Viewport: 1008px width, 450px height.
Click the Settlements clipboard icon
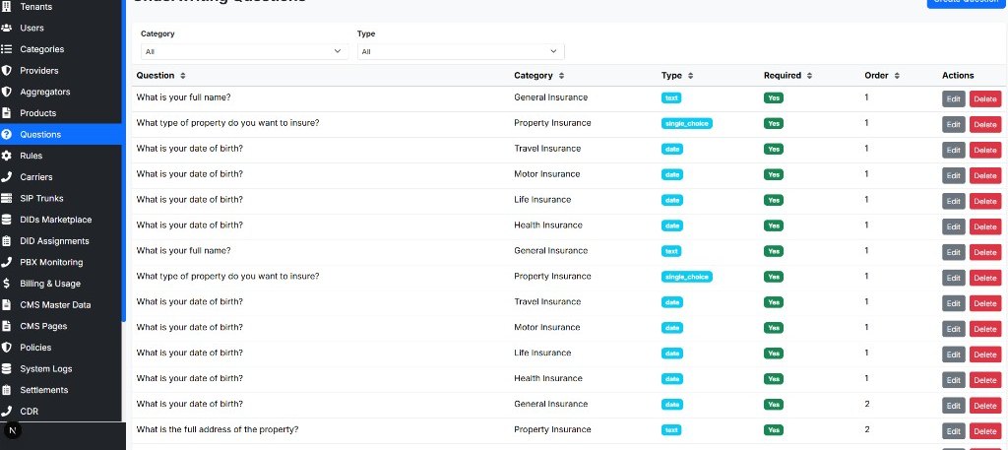pyautogui.click(x=7, y=390)
